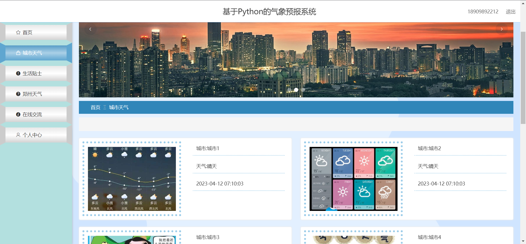Image resolution: width=526 pixels, height=244 pixels.
Task: Click 天气:晴天 in the 城市1 card
Action: pyautogui.click(x=206, y=166)
